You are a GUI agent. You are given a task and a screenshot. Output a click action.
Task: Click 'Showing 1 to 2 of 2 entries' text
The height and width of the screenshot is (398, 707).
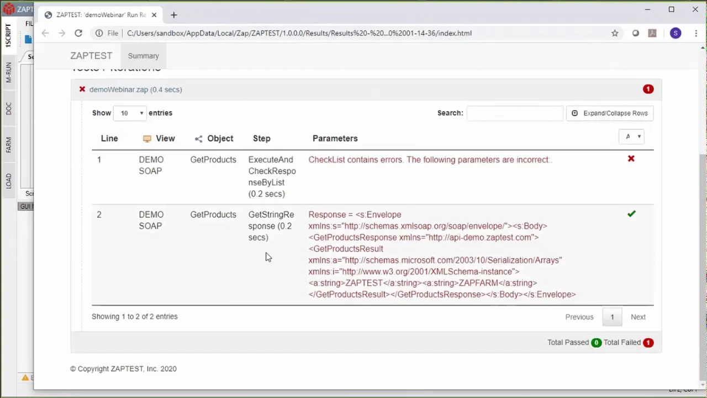pos(135,317)
